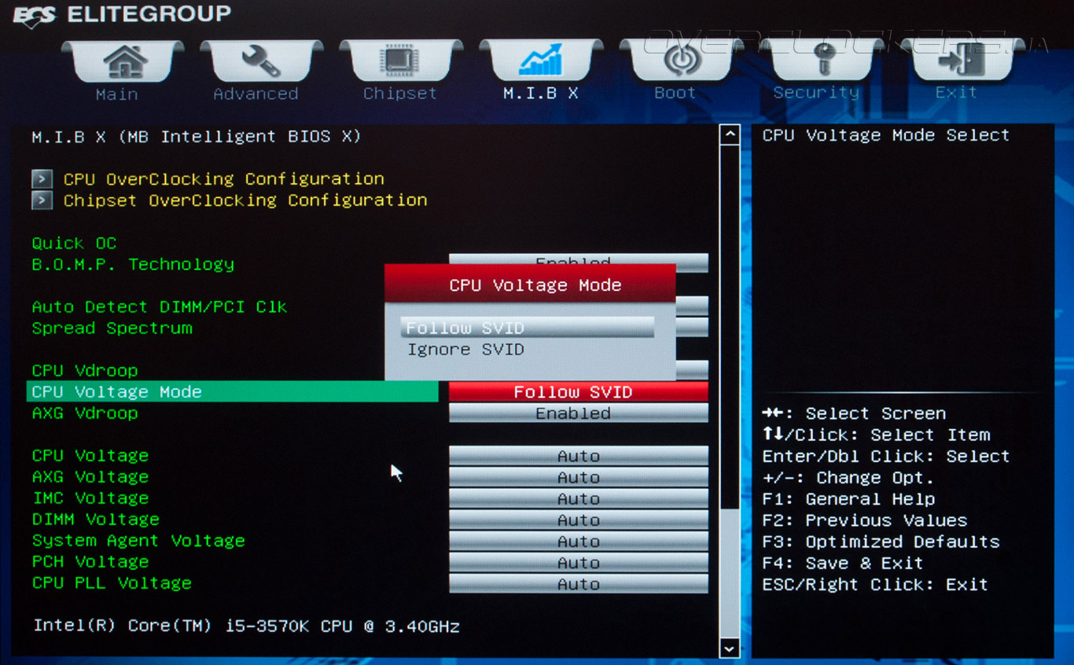Click the ESC/Right Click: Exit hint
Viewport: 1074px width, 665px height.
click(x=875, y=584)
